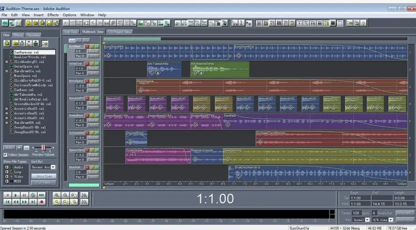Switch to the CD Project View tab

coord(120,32)
